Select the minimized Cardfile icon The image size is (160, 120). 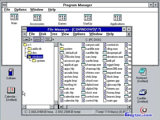tap(142, 92)
